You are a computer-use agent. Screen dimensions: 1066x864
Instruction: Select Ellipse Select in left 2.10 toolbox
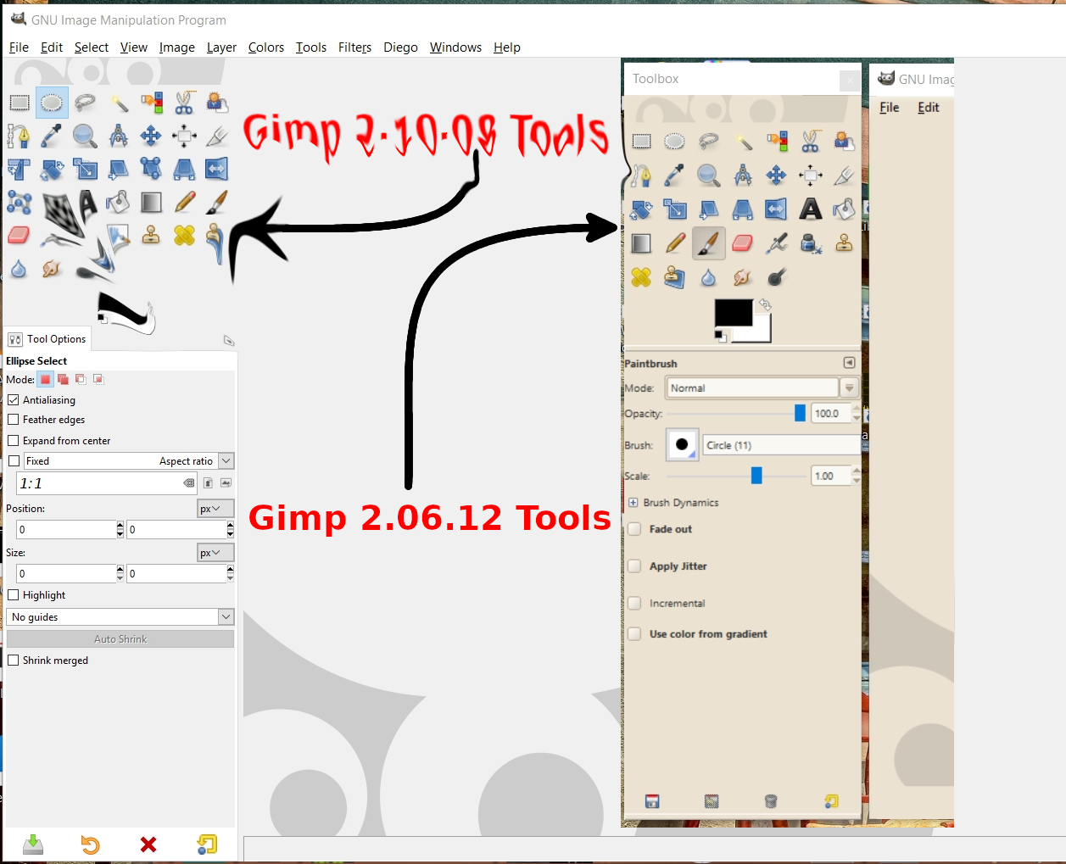52,103
